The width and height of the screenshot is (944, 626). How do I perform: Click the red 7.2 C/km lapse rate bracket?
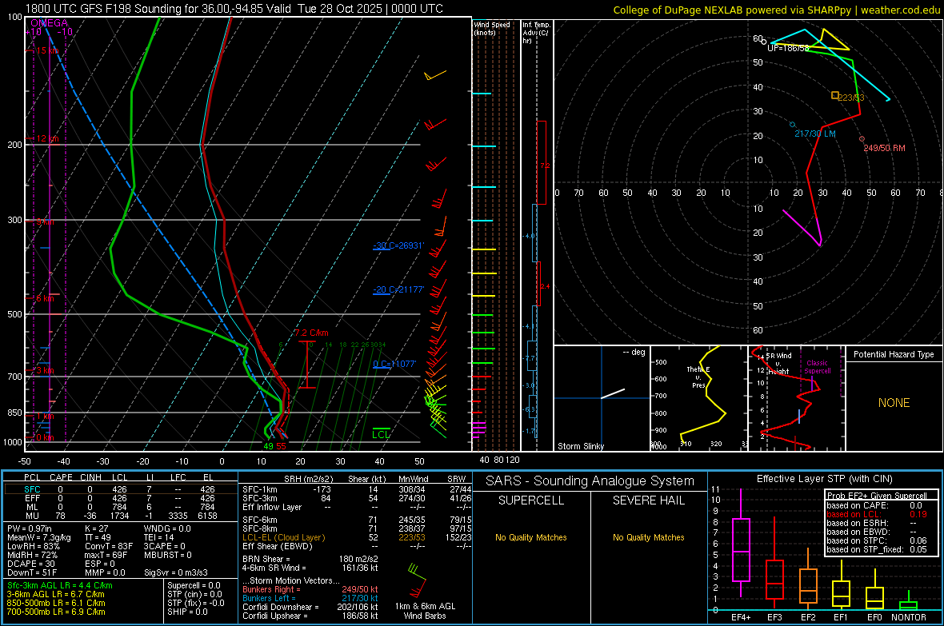[x=307, y=365]
